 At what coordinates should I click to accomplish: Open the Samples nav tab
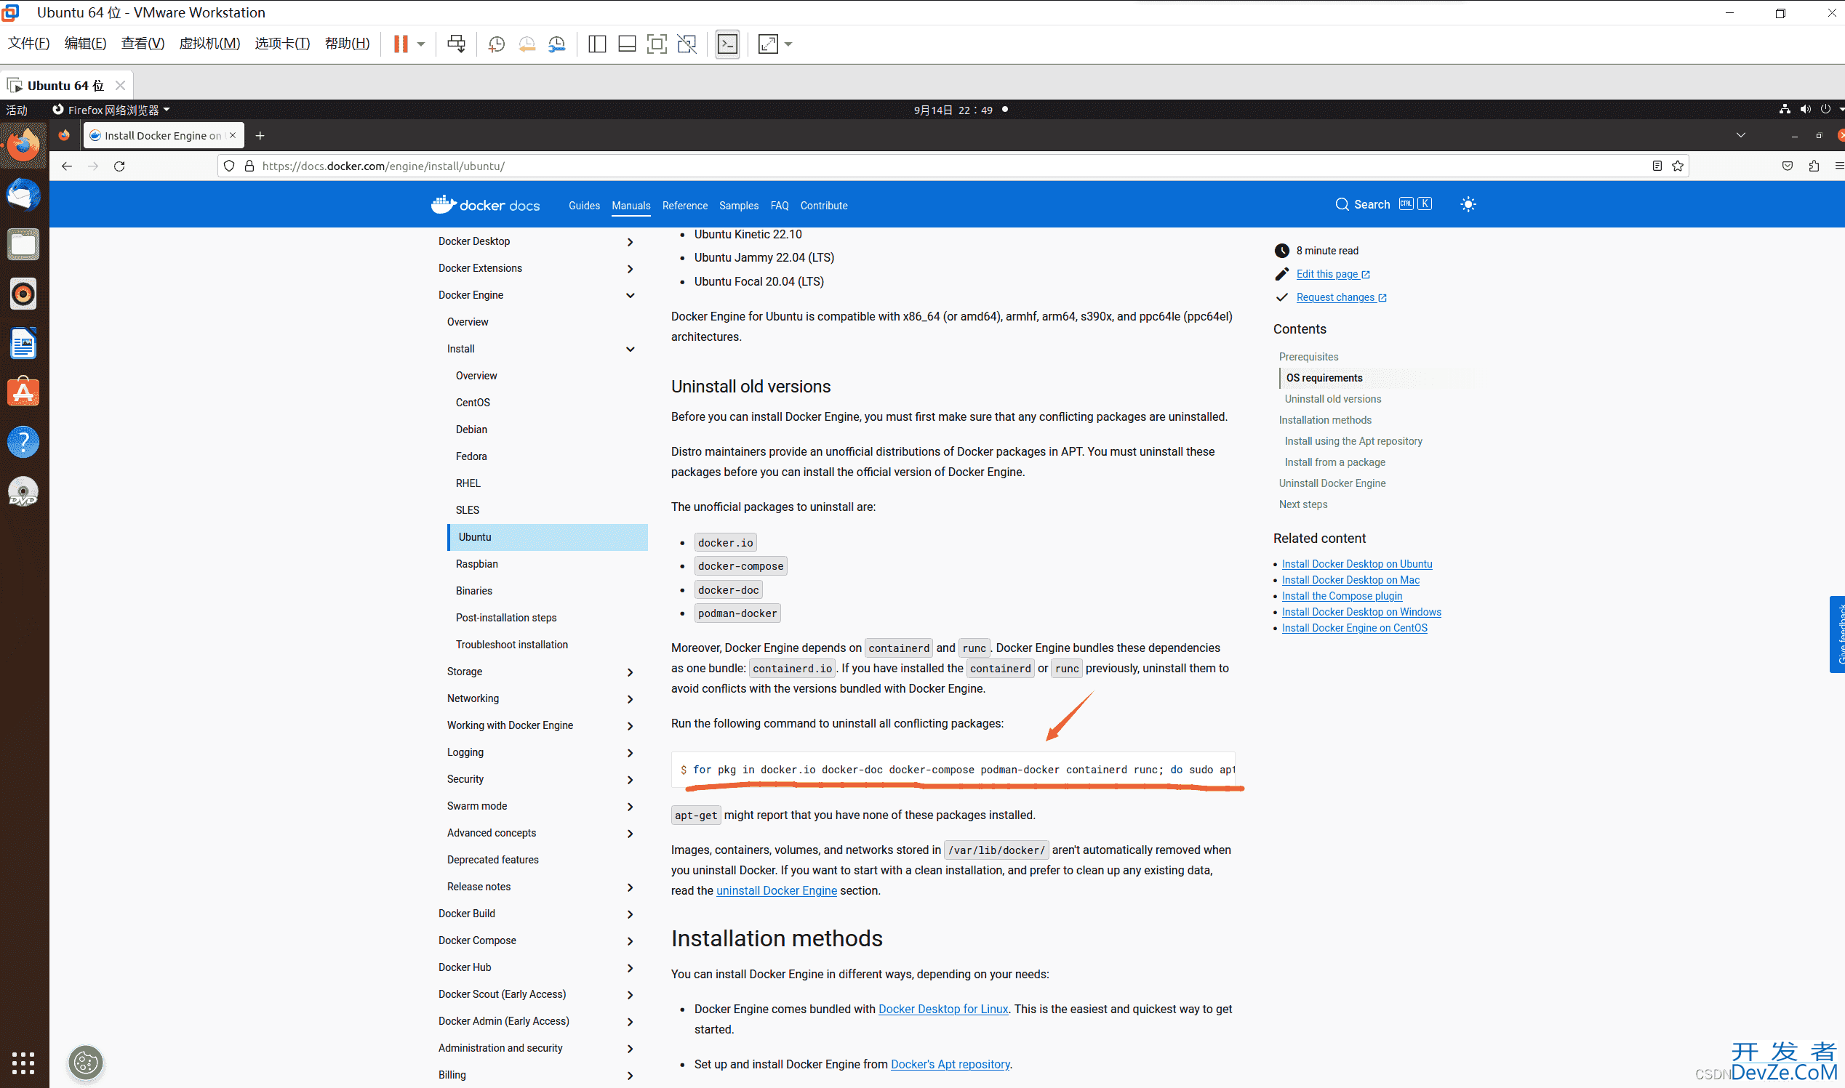coord(739,206)
